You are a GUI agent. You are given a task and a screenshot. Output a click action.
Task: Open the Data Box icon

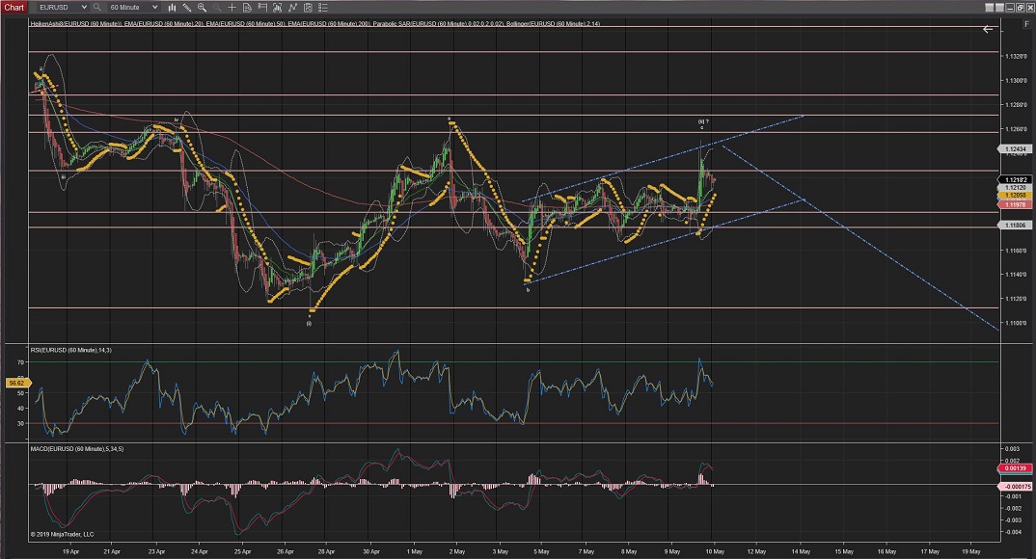246,7
